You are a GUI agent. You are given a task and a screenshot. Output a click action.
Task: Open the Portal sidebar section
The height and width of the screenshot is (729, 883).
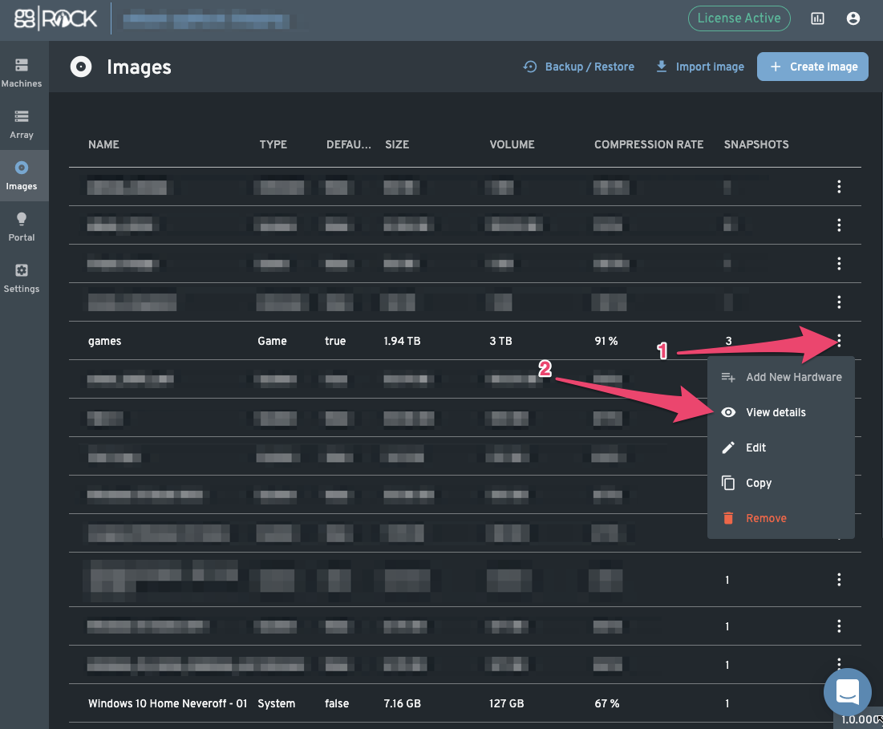point(22,227)
